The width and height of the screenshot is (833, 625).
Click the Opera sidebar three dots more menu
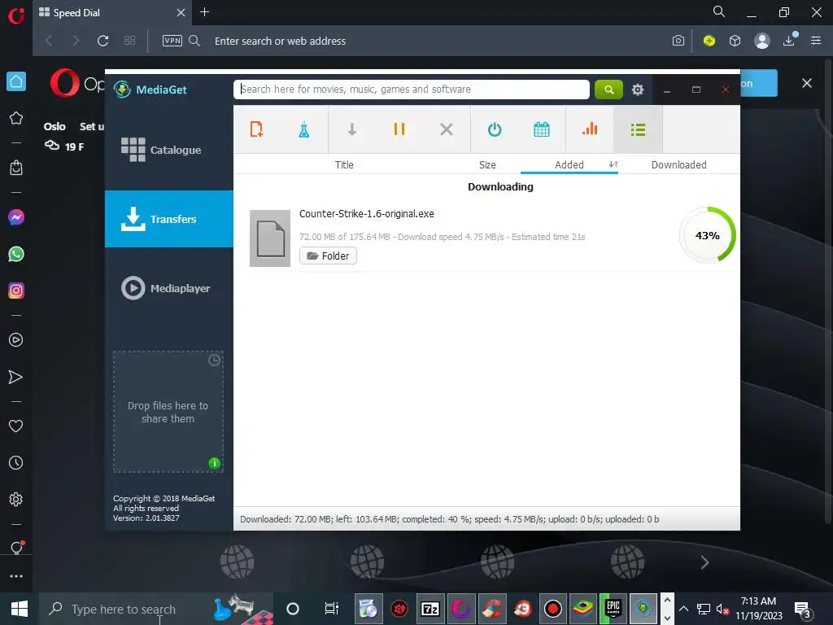16,576
